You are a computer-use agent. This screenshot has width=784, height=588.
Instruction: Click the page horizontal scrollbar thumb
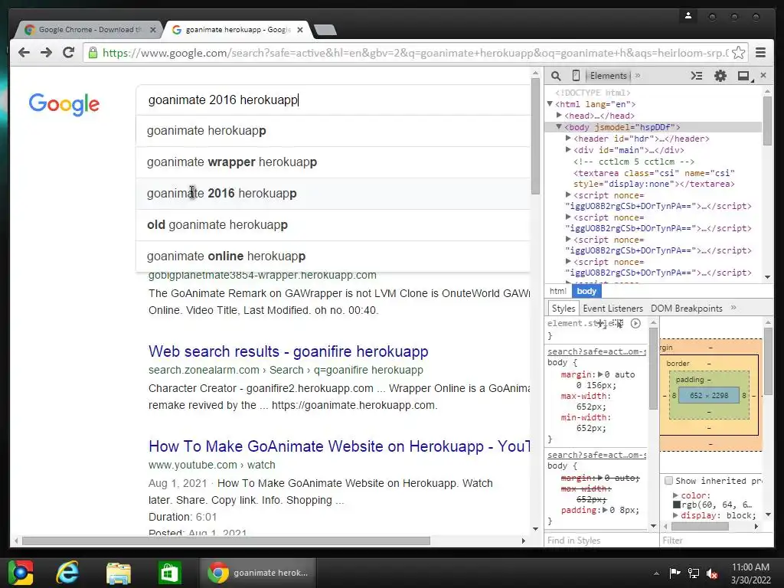click(226, 541)
